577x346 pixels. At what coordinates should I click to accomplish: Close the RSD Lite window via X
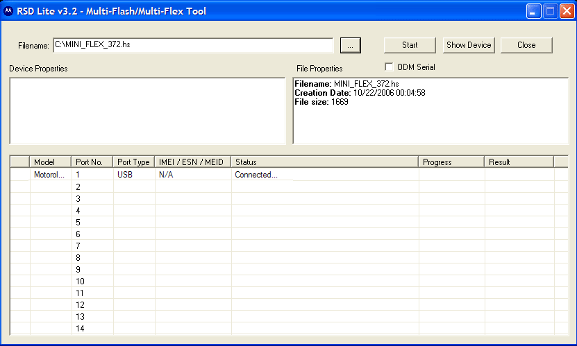[567, 11]
